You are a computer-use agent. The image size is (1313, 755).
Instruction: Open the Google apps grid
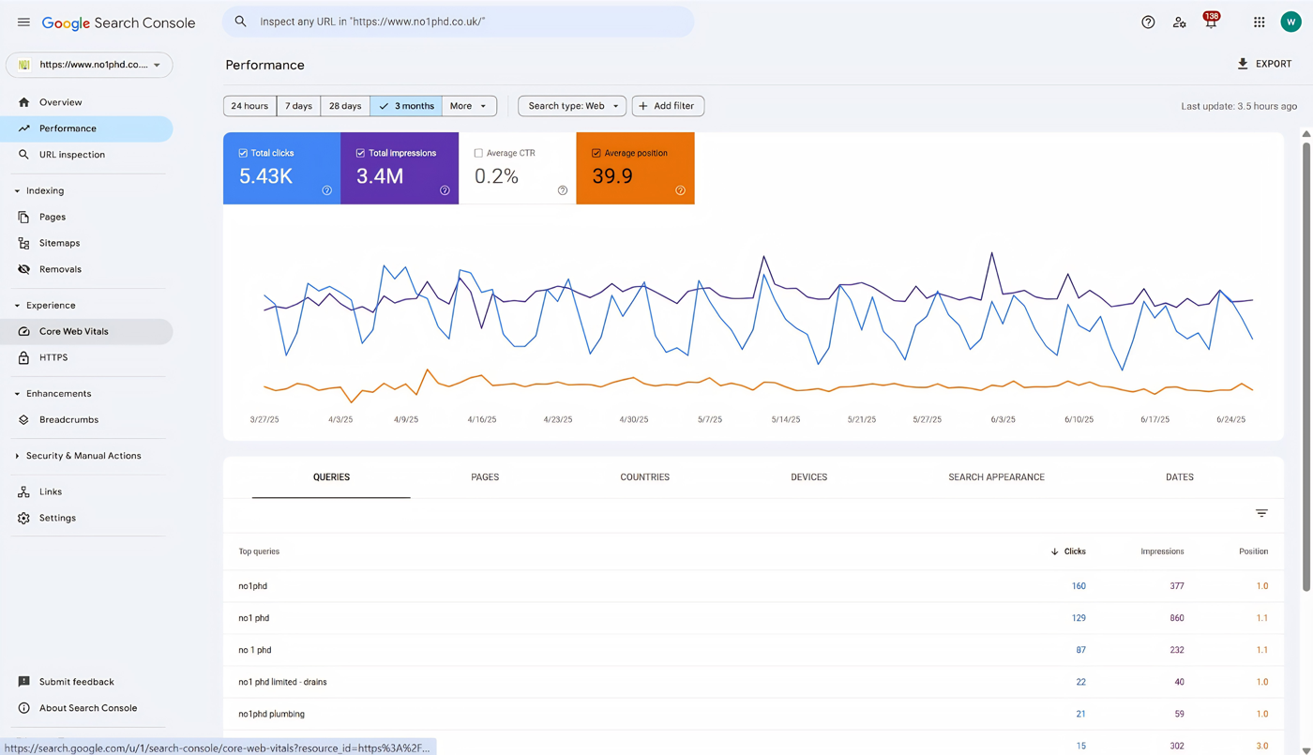tap(1259, 23)
